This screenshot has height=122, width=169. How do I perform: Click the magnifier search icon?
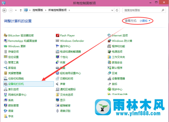coord(163,10)
